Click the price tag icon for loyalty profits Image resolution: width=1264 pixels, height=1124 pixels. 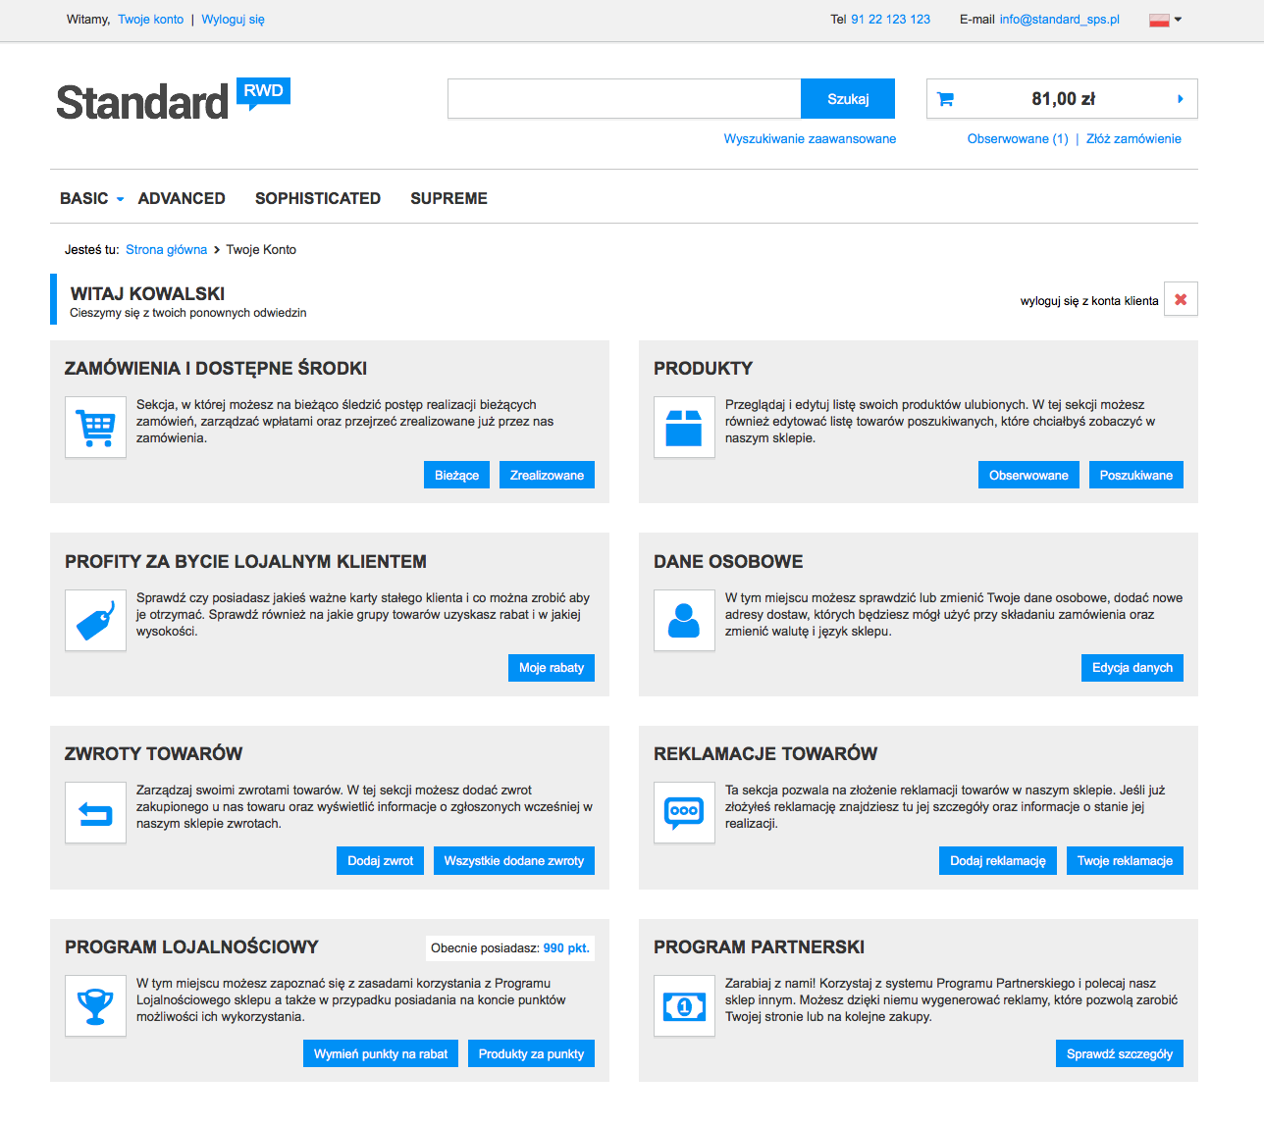click(x=95, y=621)
